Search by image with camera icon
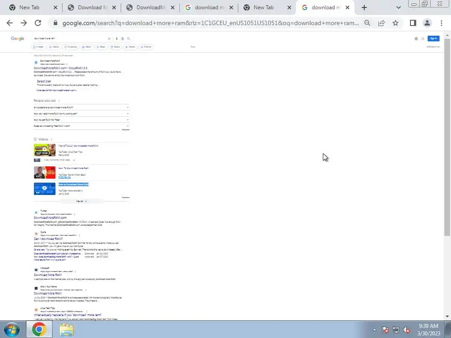The image size is (451, 338). pyautogui.click(x=122, y=39)
